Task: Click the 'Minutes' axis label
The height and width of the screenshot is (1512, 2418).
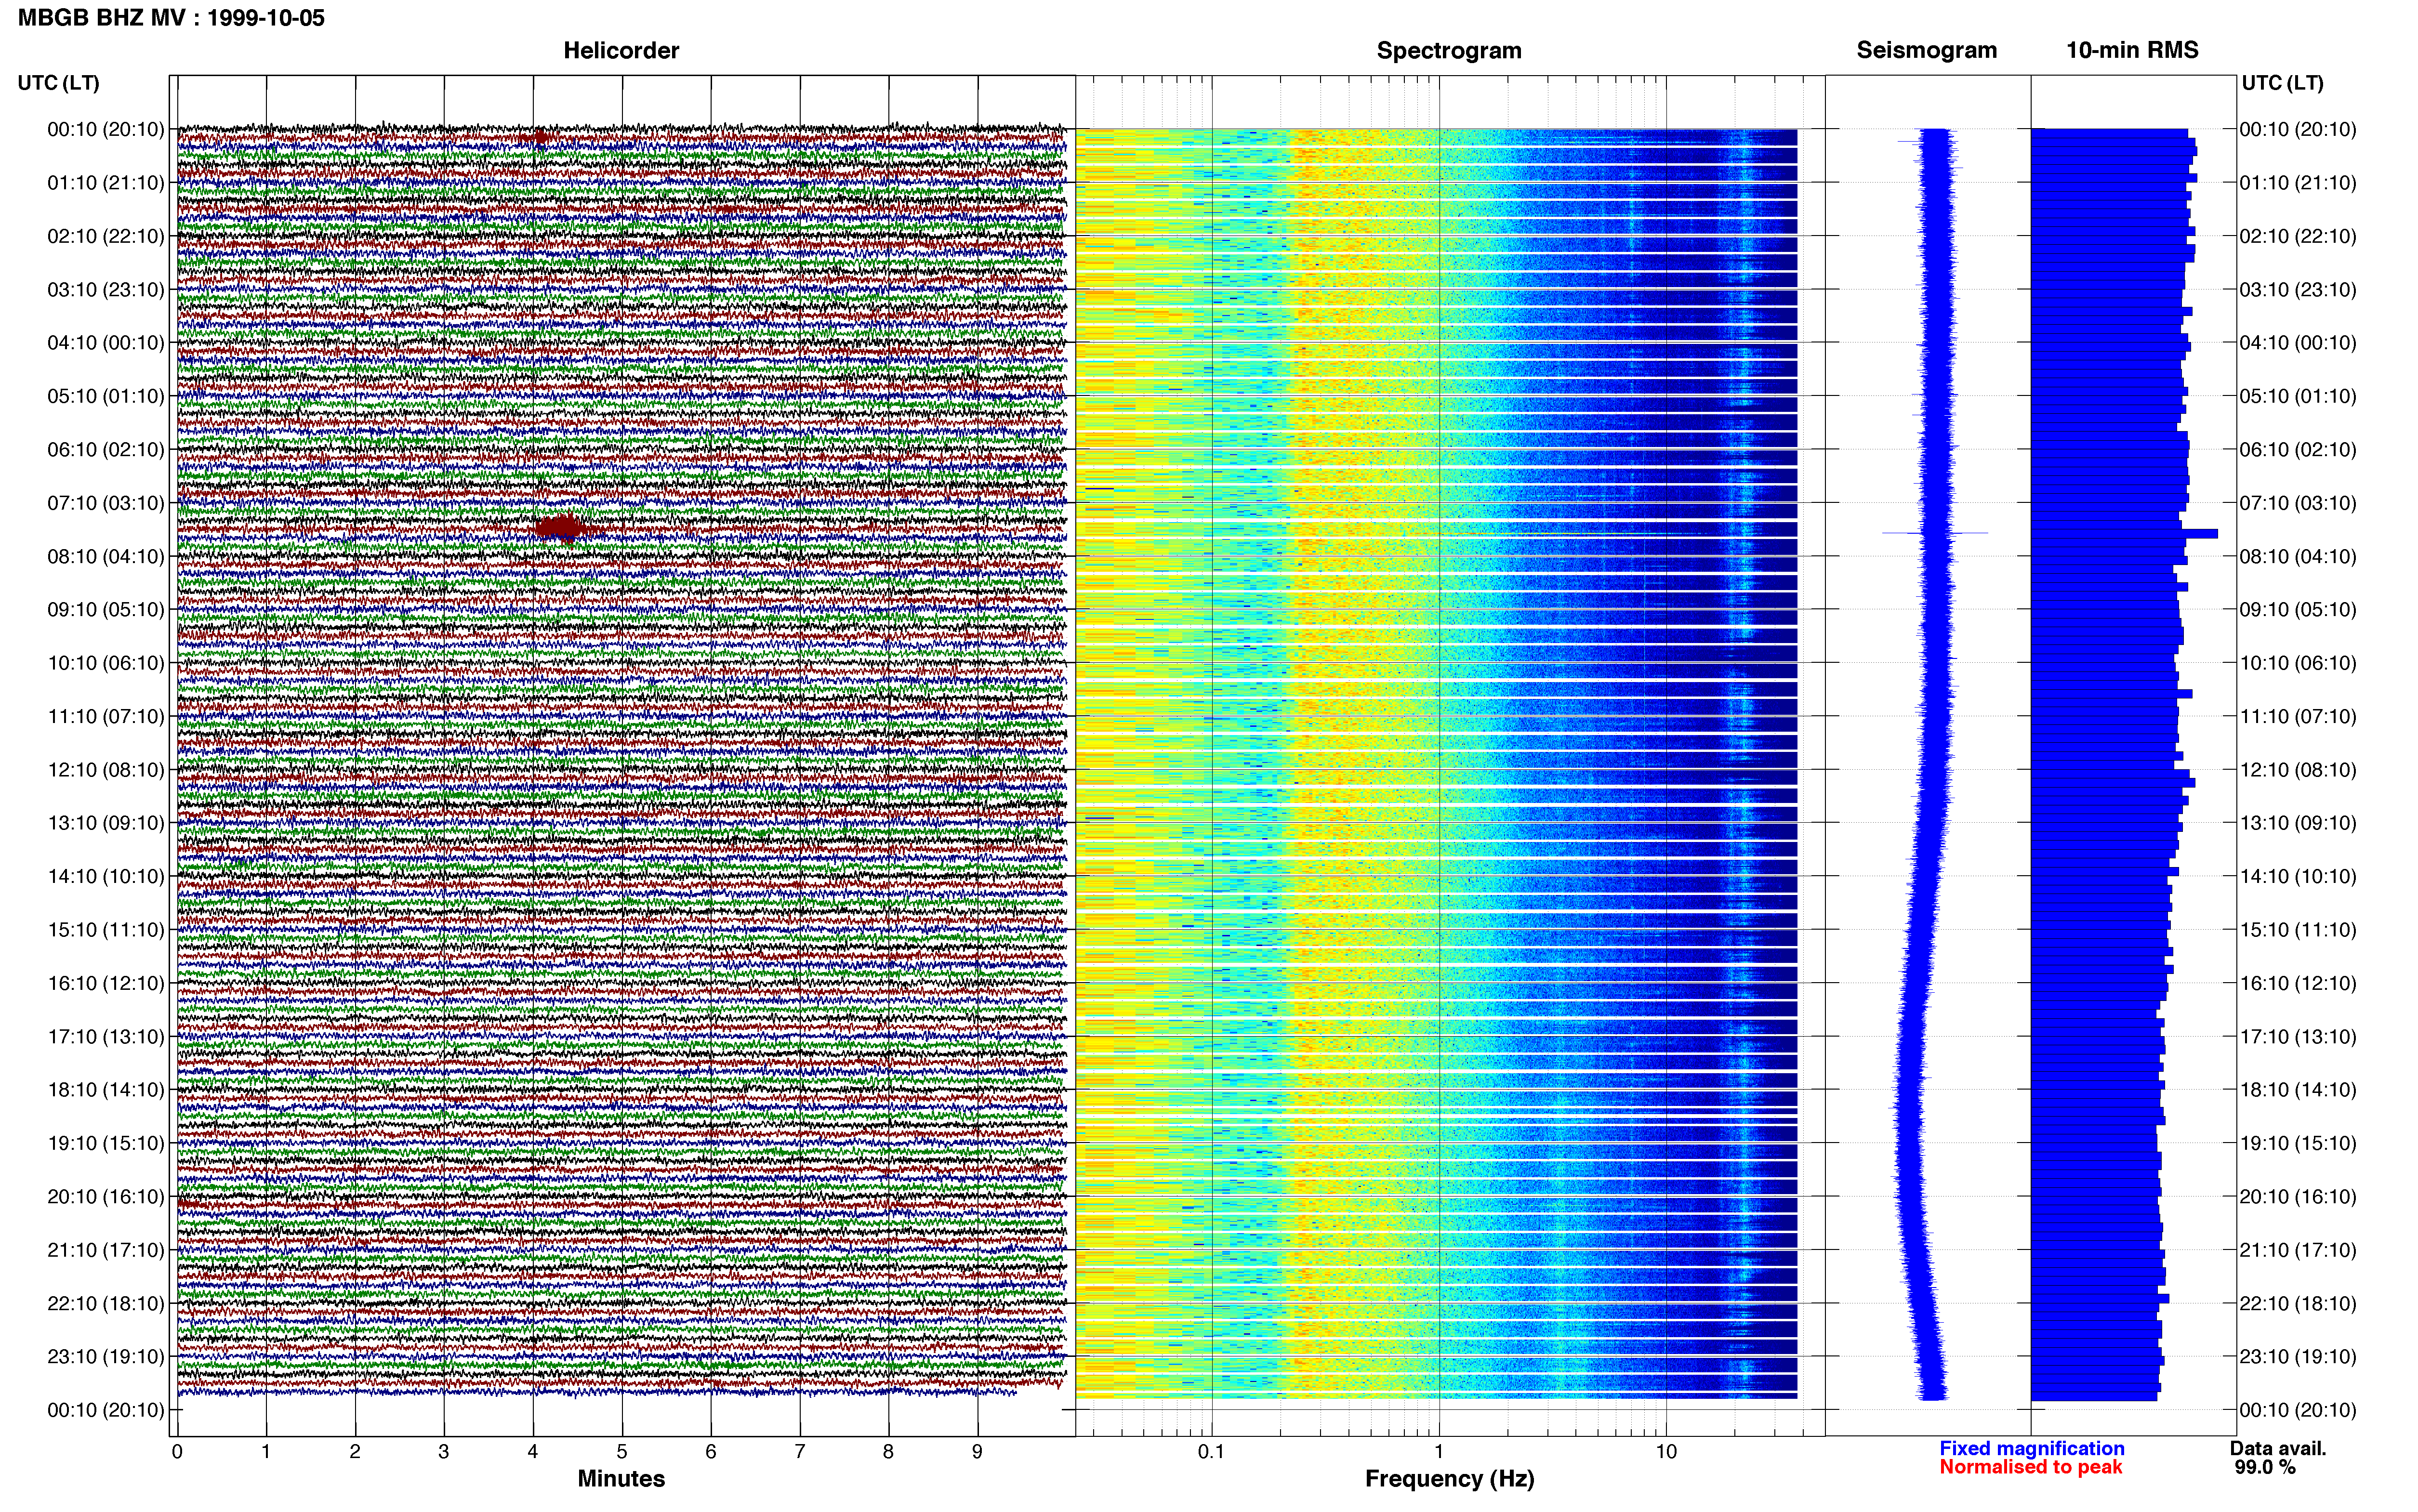Action: pos(621,1479)
